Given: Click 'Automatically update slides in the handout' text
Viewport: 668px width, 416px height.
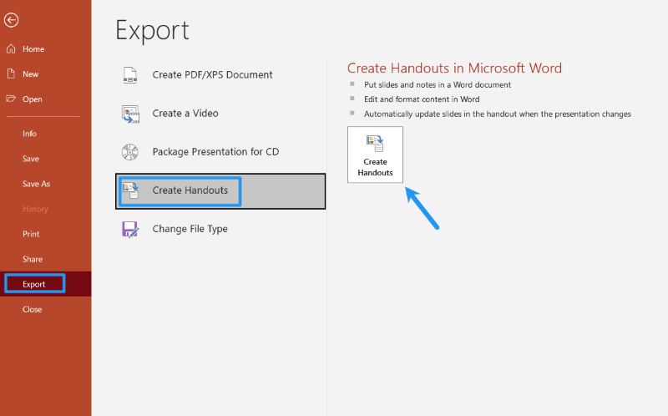Looking at the screenshot, I should [x=498, y=114].
